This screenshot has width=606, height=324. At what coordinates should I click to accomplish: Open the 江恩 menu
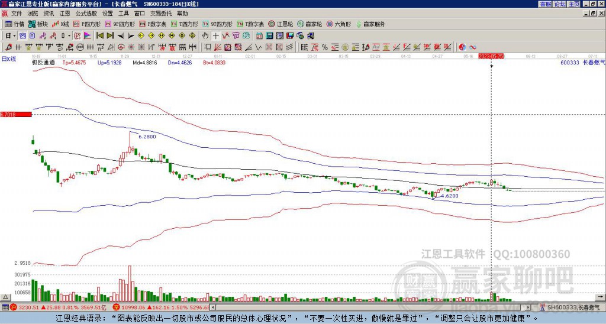pos(65,14)
